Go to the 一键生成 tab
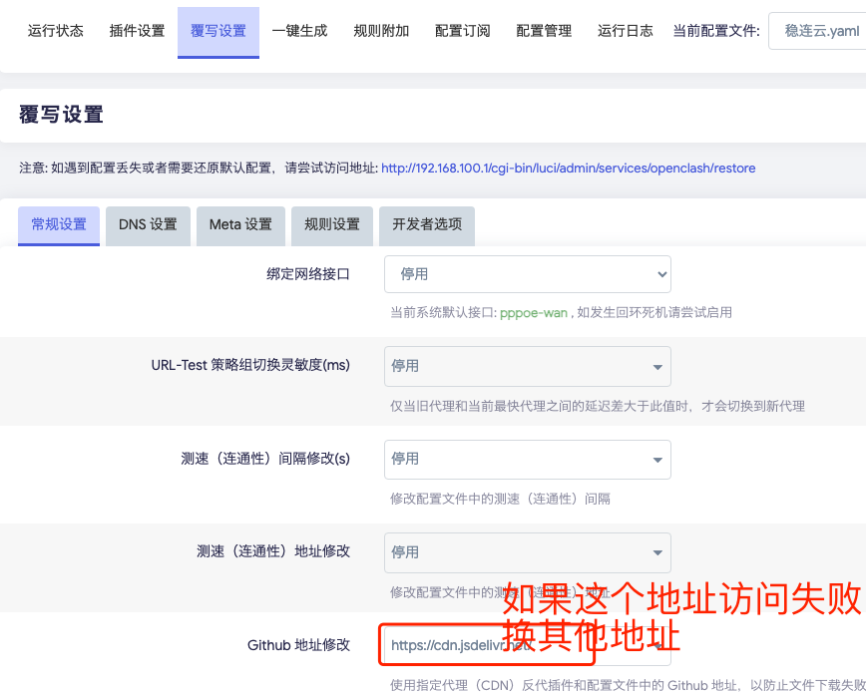 pyautogui.click(x=299, y=31)
